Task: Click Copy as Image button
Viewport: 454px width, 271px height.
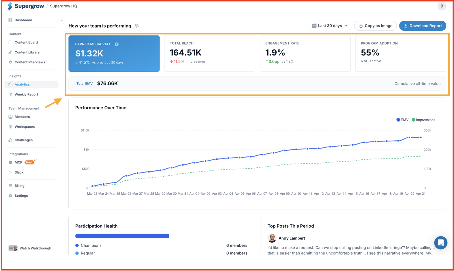Action: pyautogui.click(x=375, y=26)
